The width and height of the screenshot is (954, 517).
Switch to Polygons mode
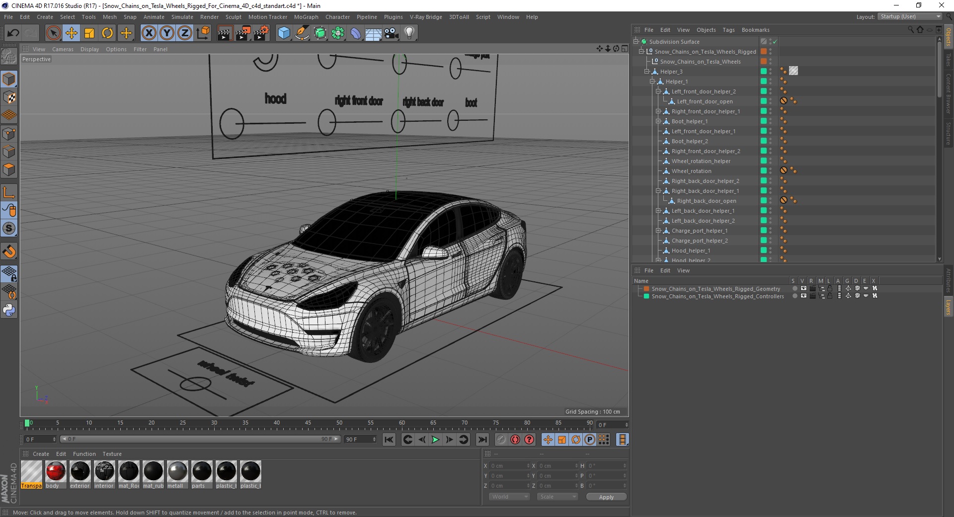pyautogui.click(x=9, y=170)
